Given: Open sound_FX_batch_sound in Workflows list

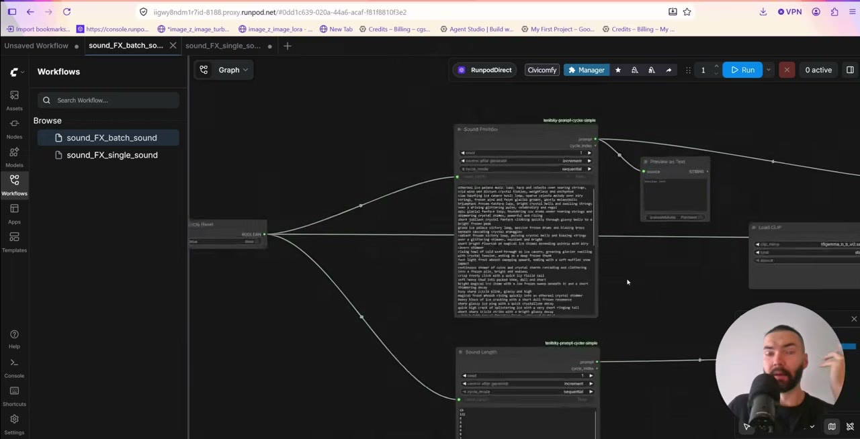Looking at the screenshot, I should [107, 138].
